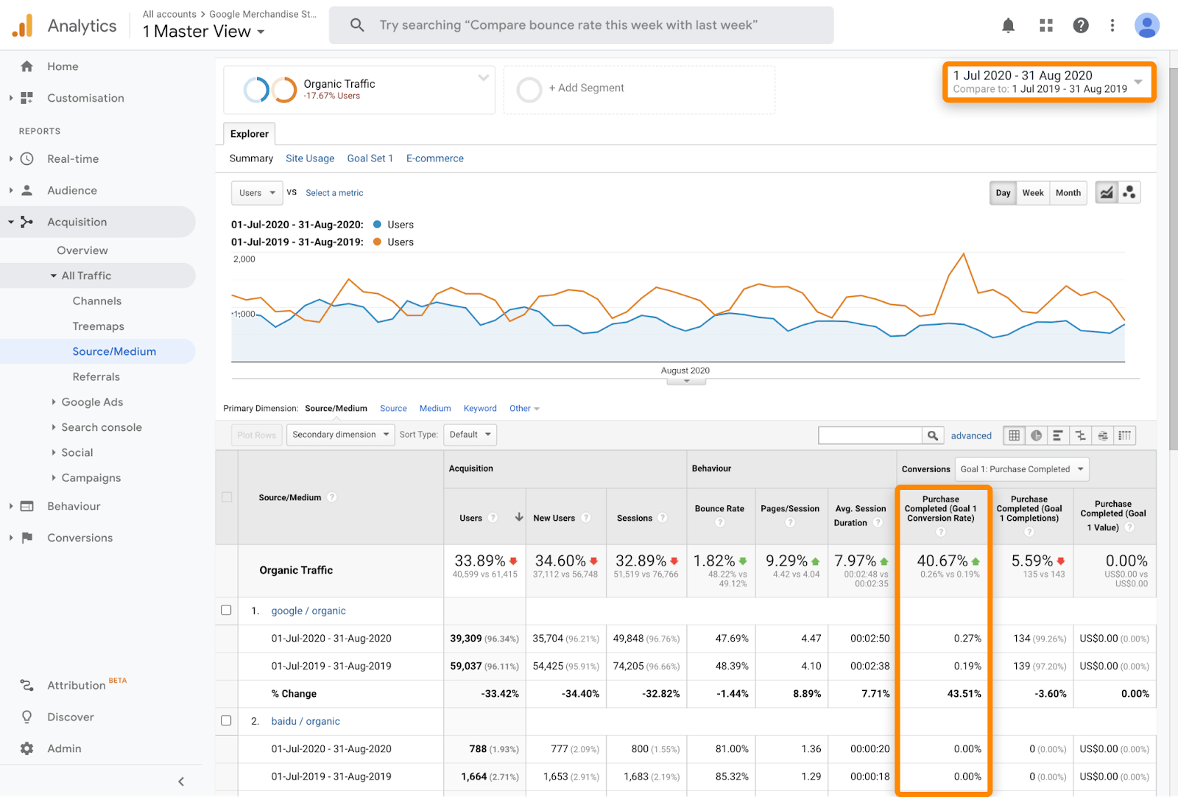
Task: Open the Admin gear in sidebar
Action: tap(27, 748)
